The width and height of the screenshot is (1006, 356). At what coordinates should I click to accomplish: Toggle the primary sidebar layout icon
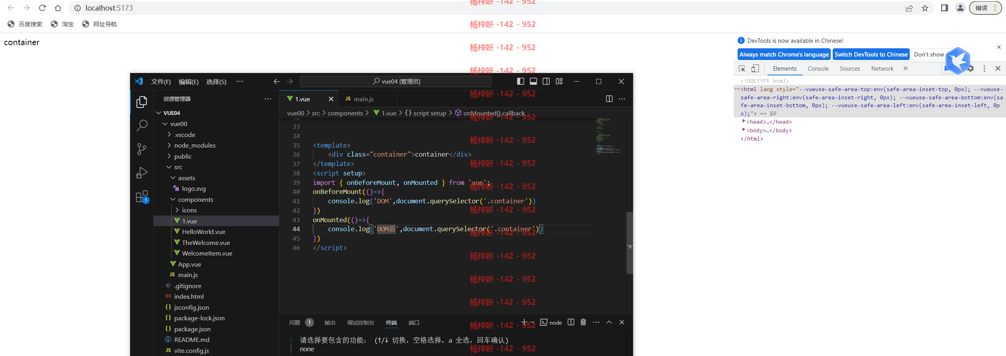point(521,81)
